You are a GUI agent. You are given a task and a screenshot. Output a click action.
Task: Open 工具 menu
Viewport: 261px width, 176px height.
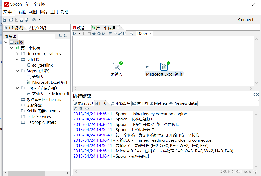pos(54,12)
